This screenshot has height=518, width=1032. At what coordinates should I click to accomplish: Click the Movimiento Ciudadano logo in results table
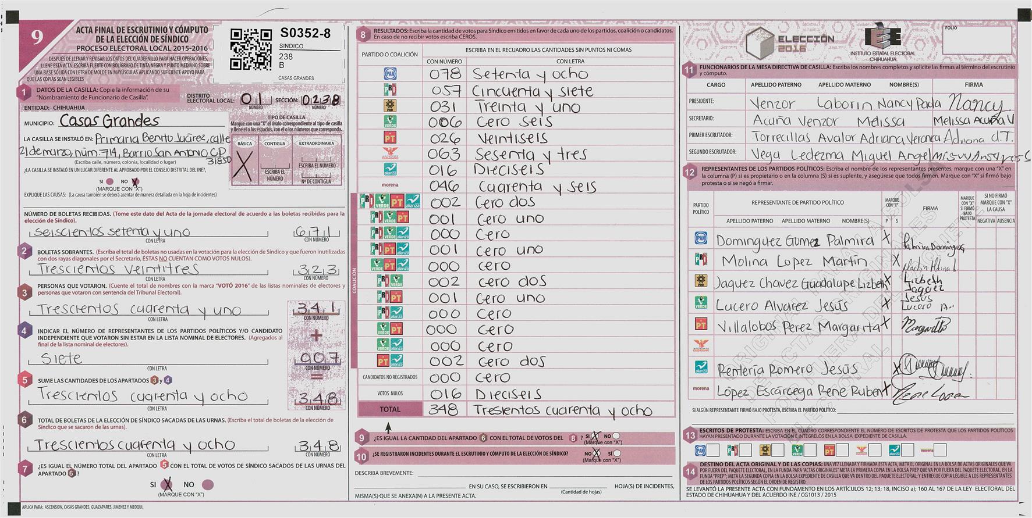coord(389,153)
